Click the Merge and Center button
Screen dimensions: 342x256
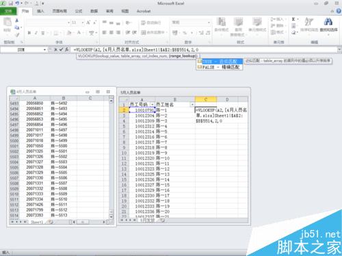[154, 33]
